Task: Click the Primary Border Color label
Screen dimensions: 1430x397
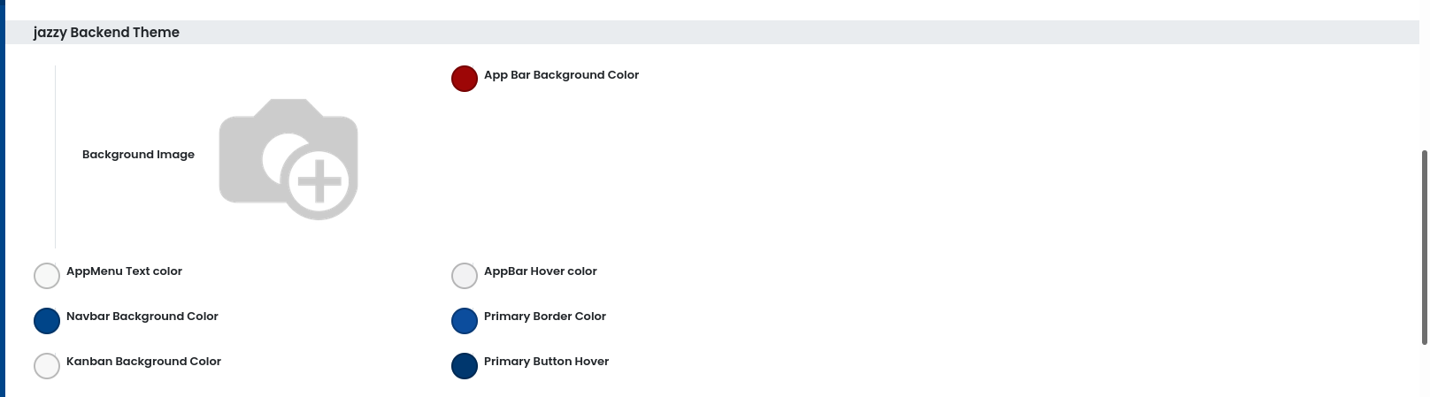Action: click(544, 317)
